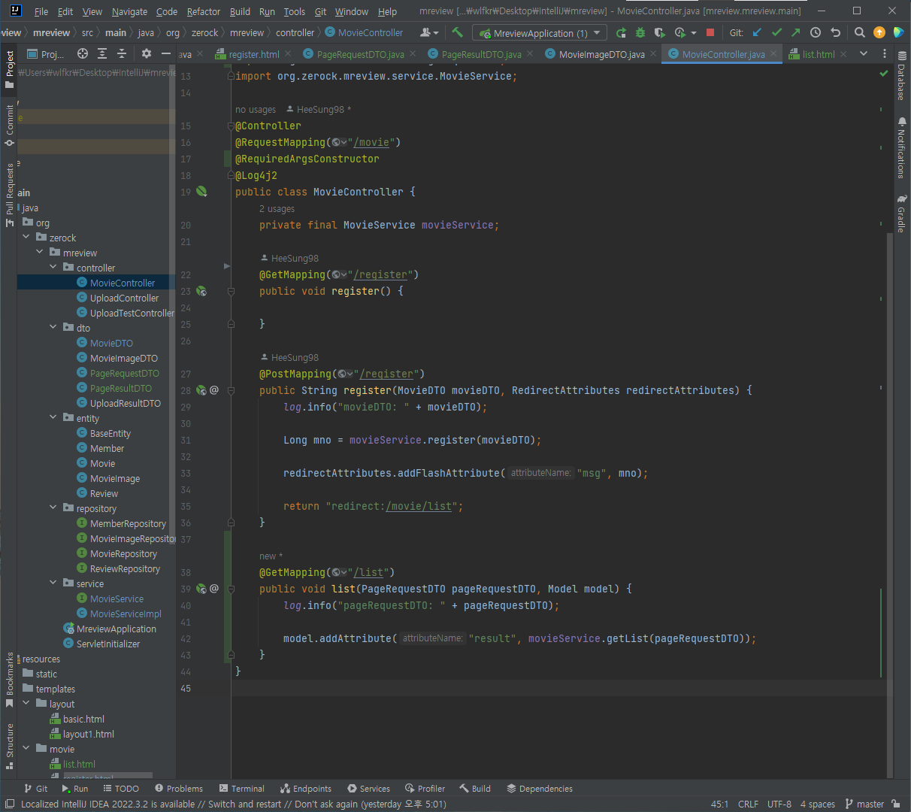Open Project panel gear settings
The width and height of the screenshot is (911, 812).
tap(147, 53)
